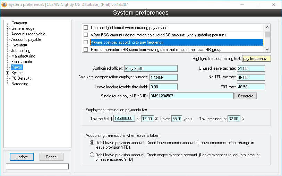Select Credit leave expense account option

click(92, 143)
